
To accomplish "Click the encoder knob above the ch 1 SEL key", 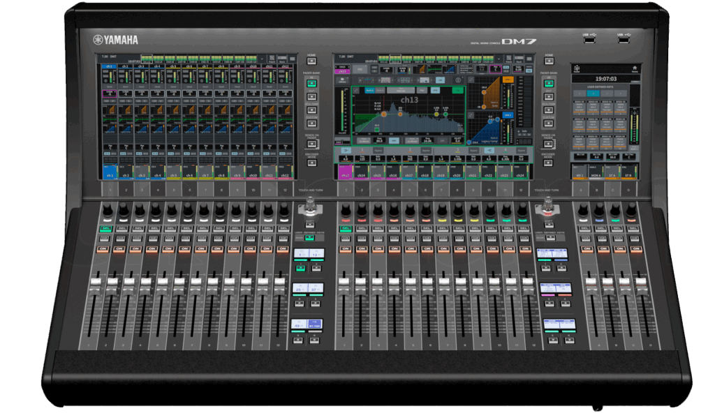I will [108, 211].
